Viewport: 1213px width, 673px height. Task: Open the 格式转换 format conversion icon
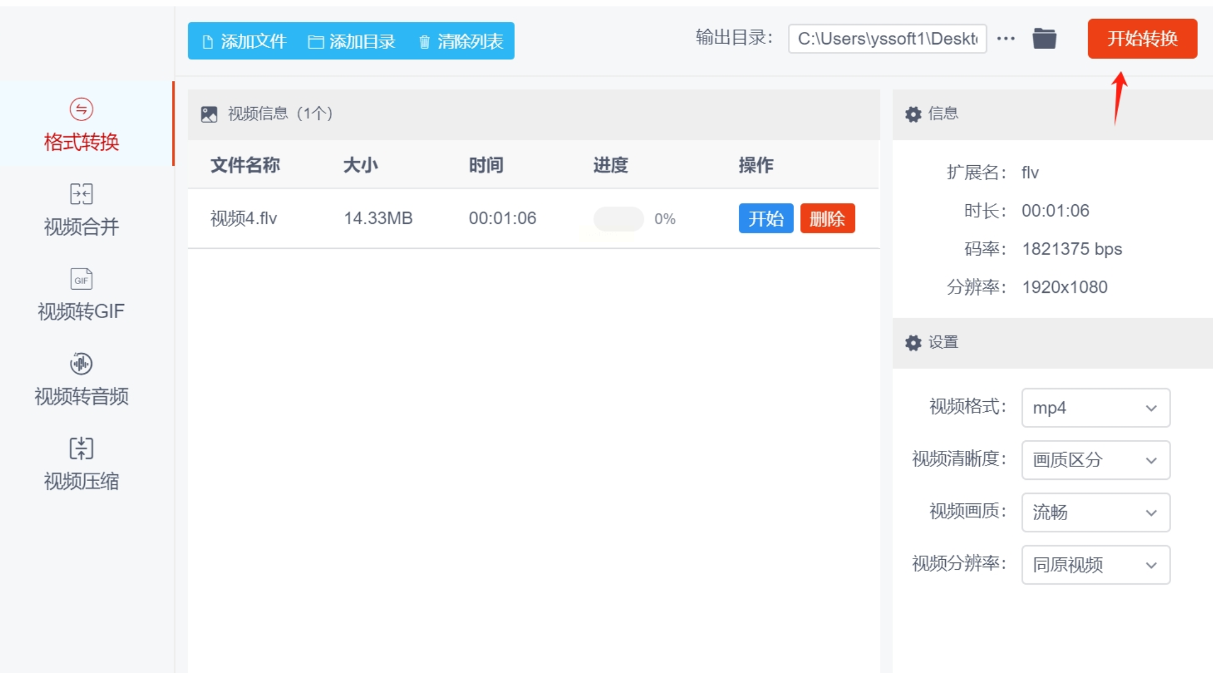(x=81, y=109)
